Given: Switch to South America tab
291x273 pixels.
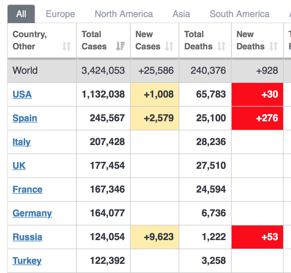Looking at the screenshot, I should click(x=240, y=14).
